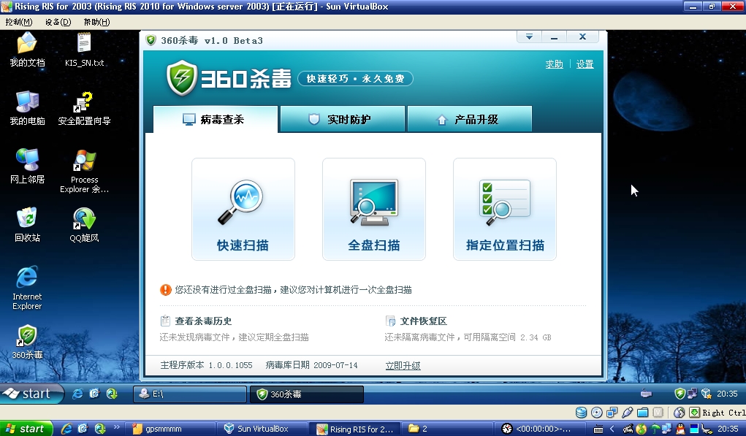Expand hidden host tray icons arrow
Screen dimensions: 746x436
(612, 429)
